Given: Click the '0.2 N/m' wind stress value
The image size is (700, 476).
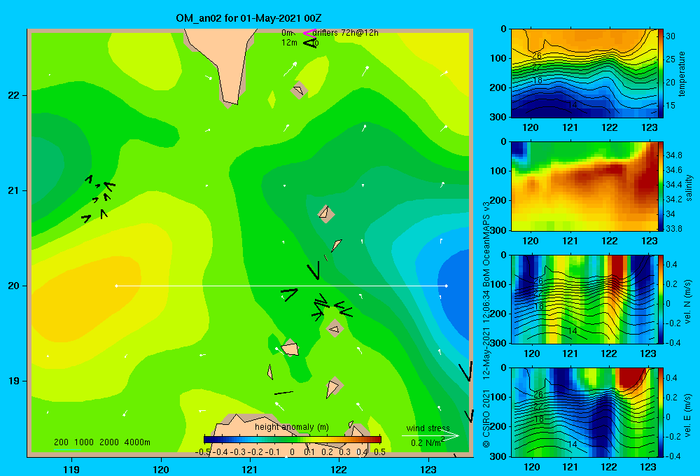Looking at the screenshot, I should click(426, 442).
